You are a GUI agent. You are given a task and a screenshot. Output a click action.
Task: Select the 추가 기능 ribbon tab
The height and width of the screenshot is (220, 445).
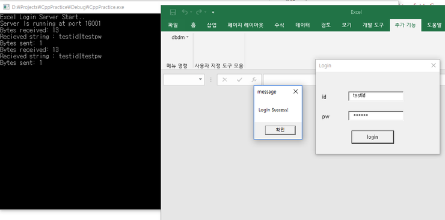[x=405, y=25]
